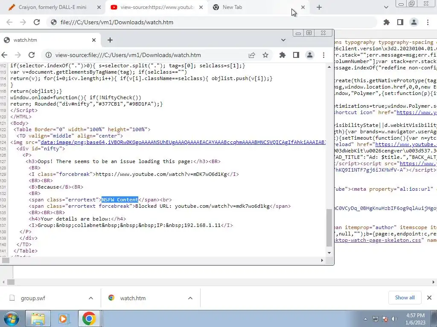Bookmark watch.htm with the star icon
The image size is (437, 327).
point(265,55)
